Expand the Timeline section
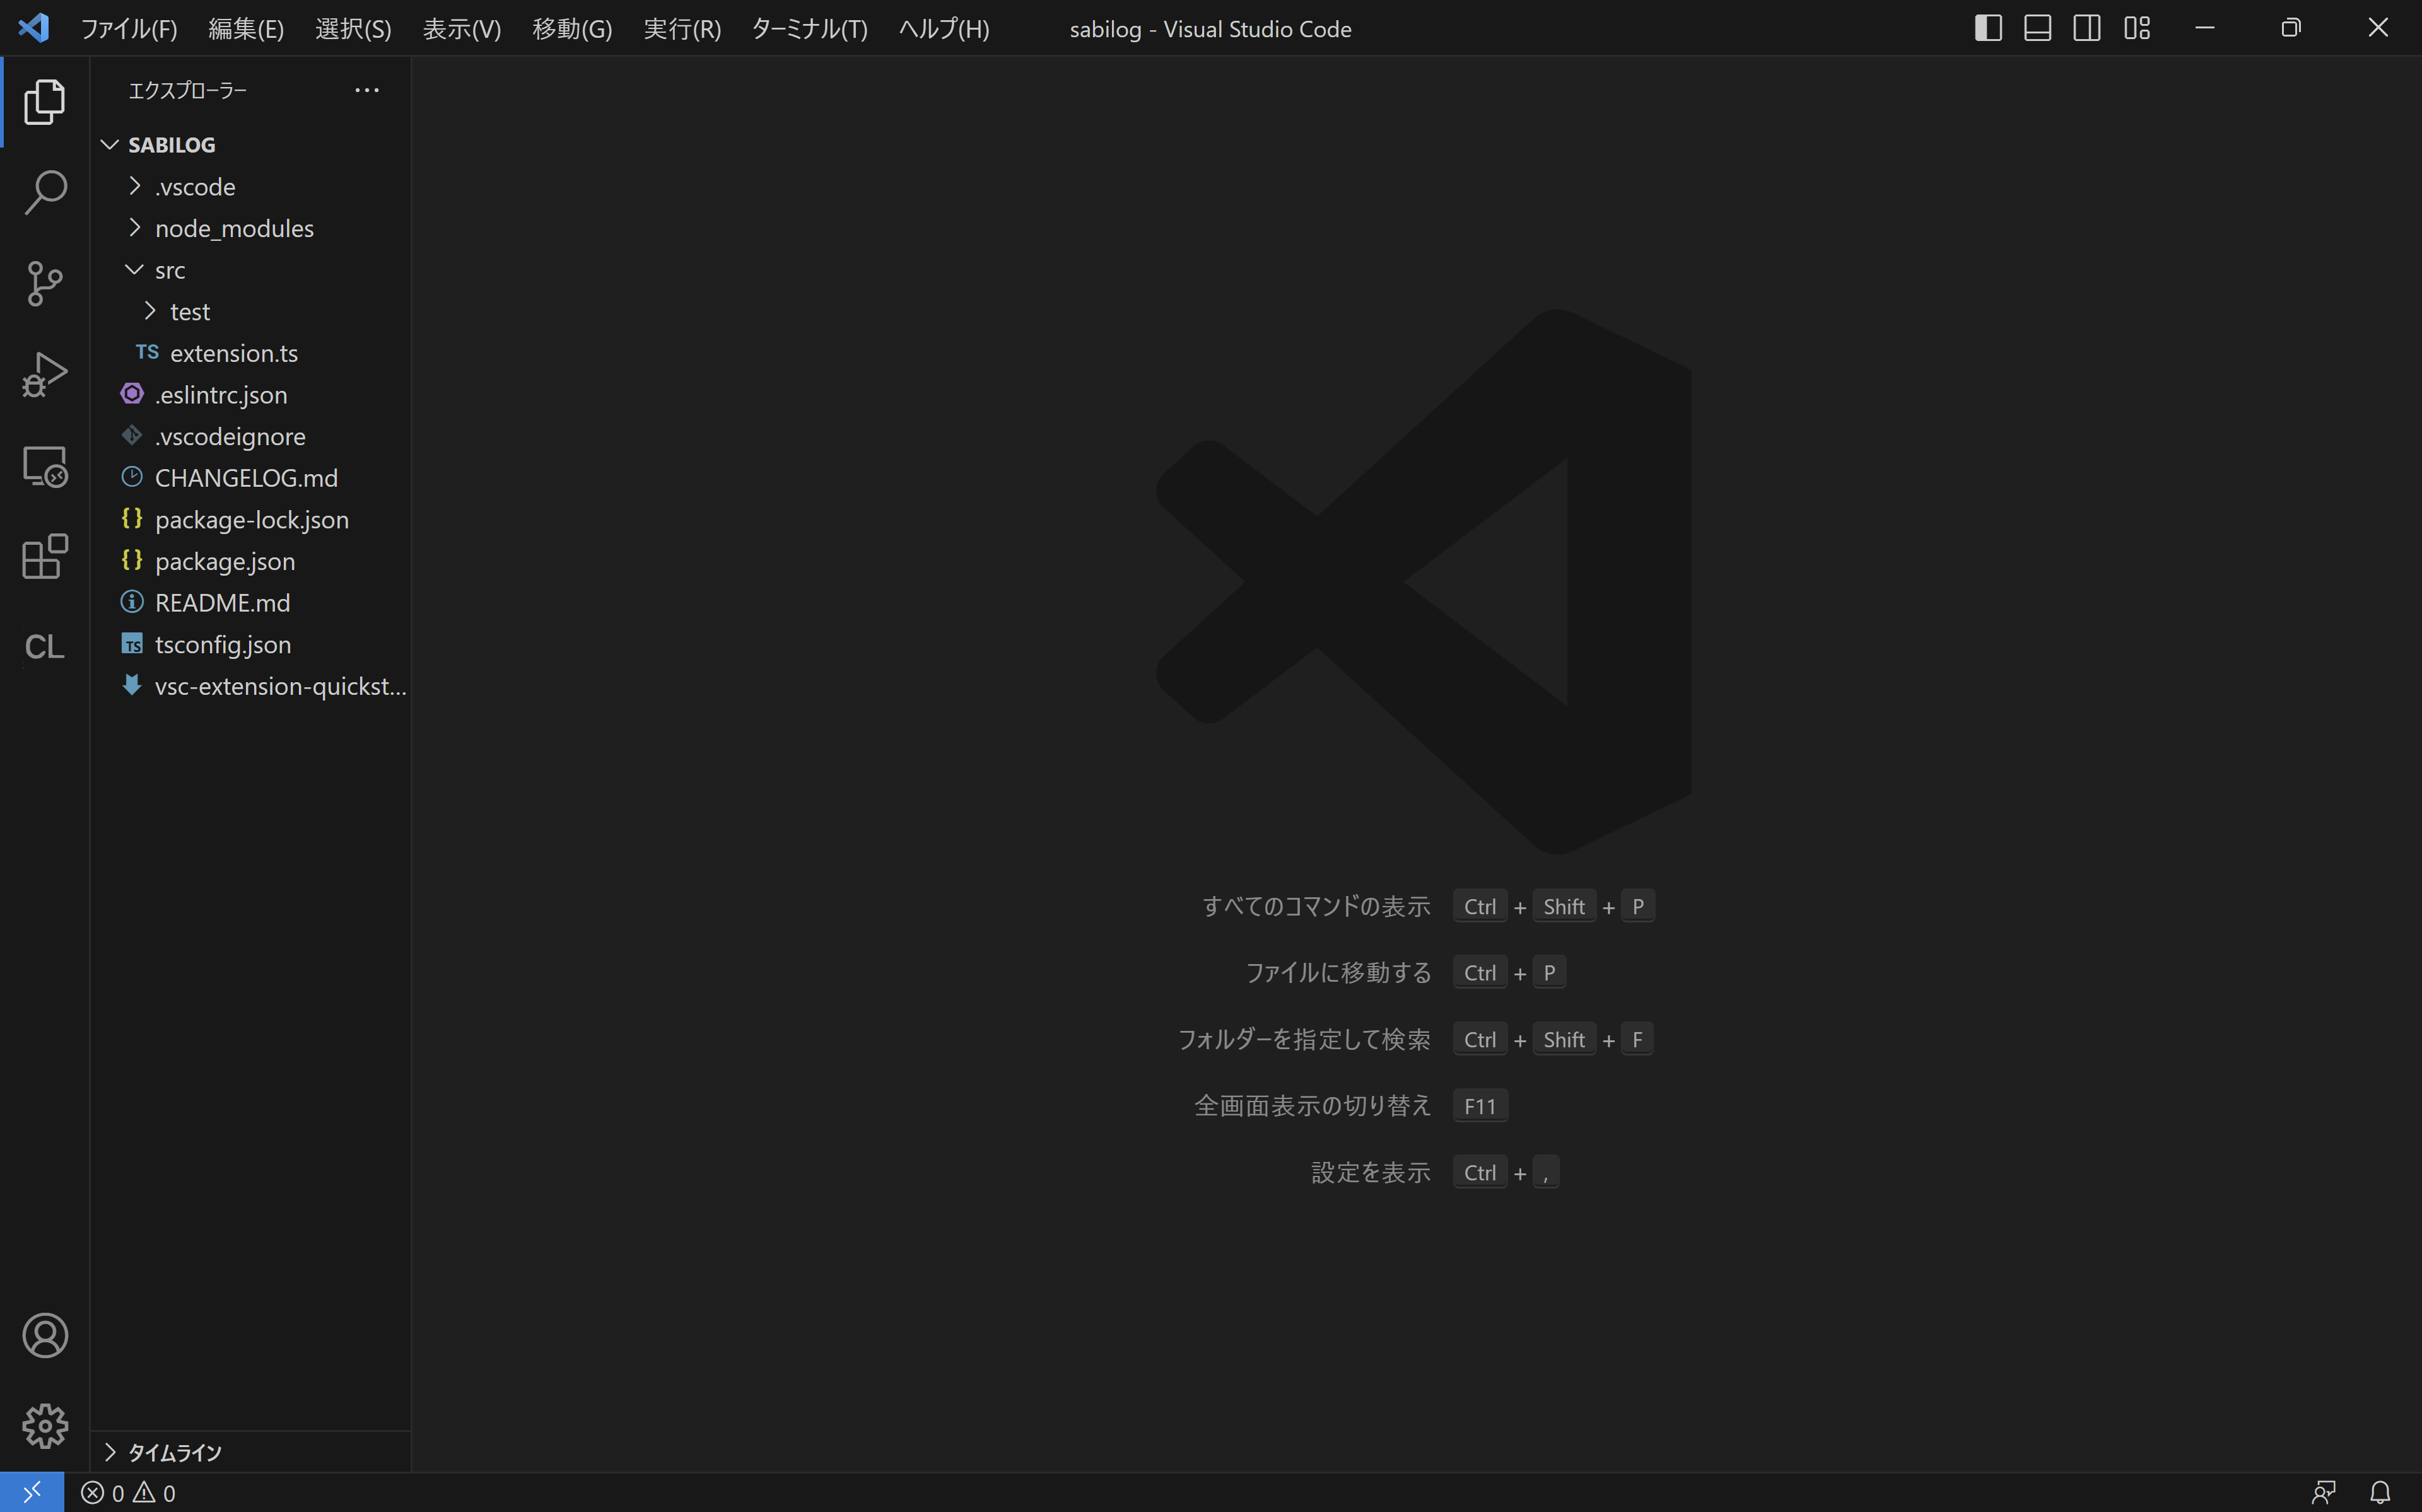This screenshot has width=2422, height=1512. coord(250,1452)
